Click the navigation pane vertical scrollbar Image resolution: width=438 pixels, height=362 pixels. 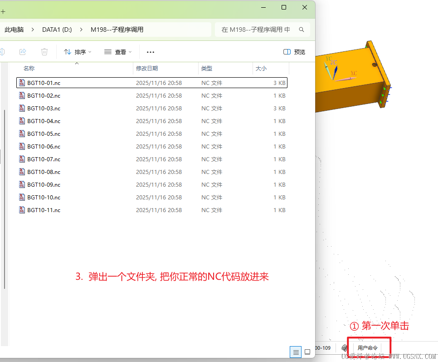pos(5,199)
